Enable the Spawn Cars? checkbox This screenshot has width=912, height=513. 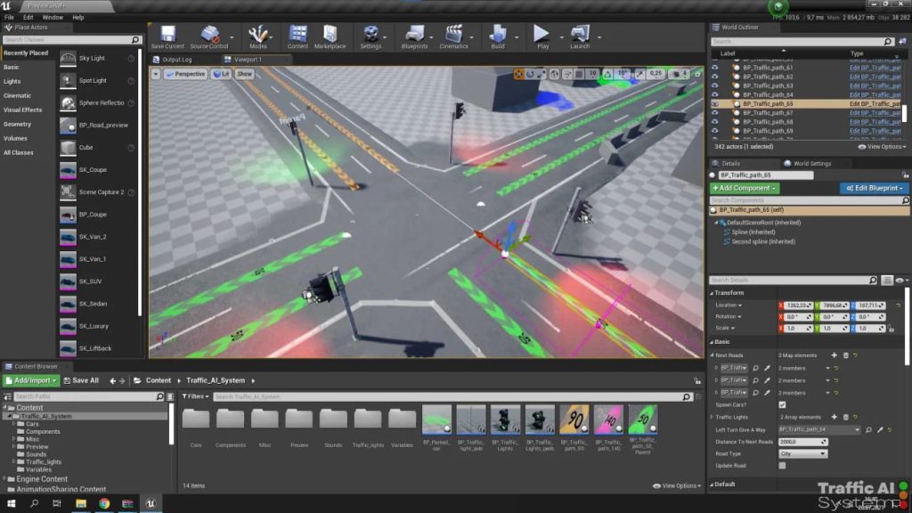[782, 405]
